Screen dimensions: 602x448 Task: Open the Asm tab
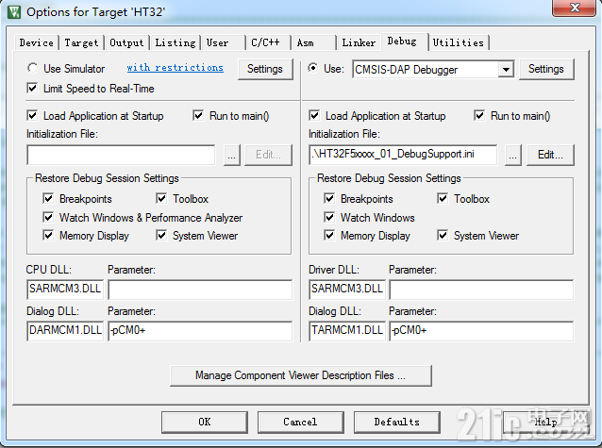pos(313,42)
